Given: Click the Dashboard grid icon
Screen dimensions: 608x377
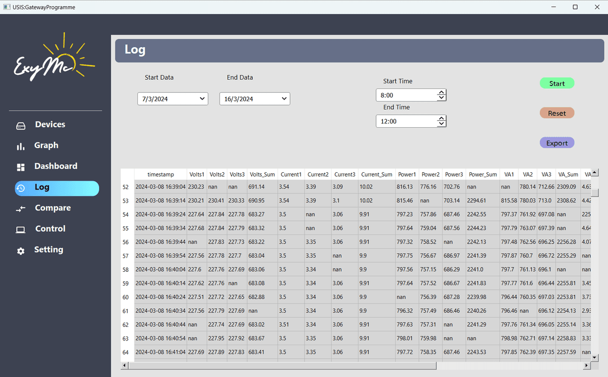Looking at the screenshot, I should (21, 167).
